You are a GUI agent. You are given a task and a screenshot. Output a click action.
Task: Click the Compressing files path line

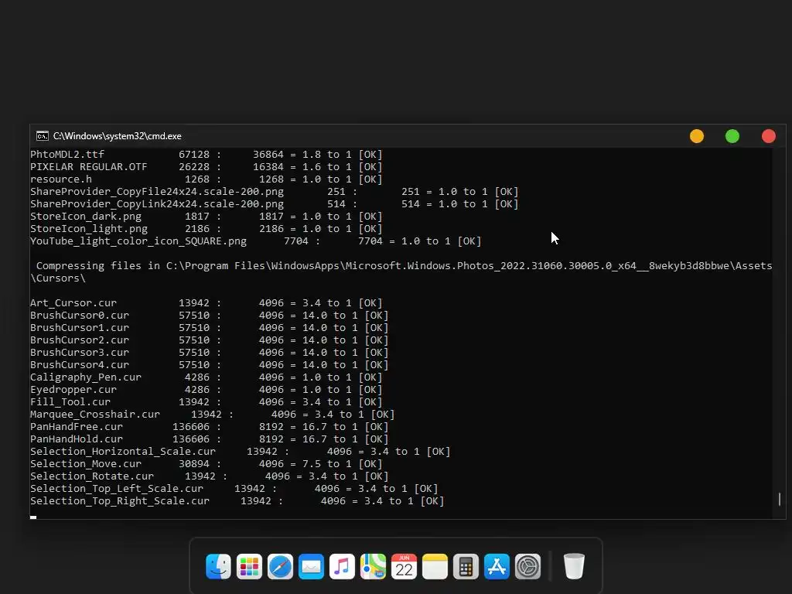pyautogui.click(x=404, y=266)
